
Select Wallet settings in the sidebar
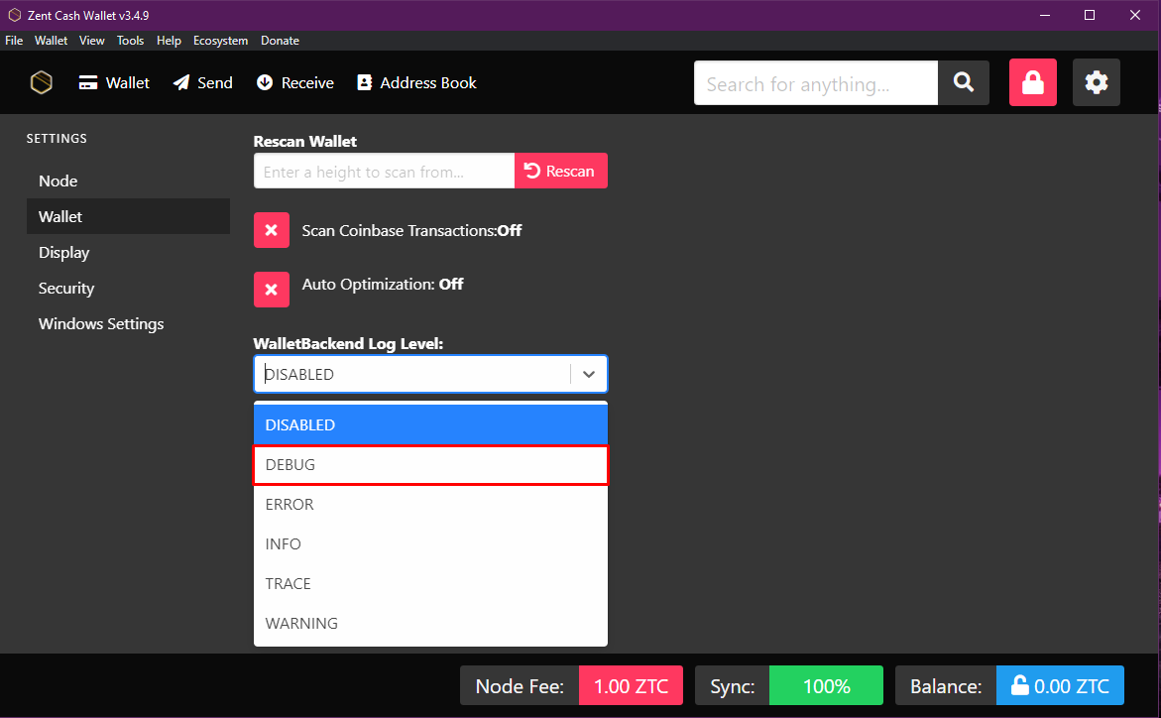128,216
